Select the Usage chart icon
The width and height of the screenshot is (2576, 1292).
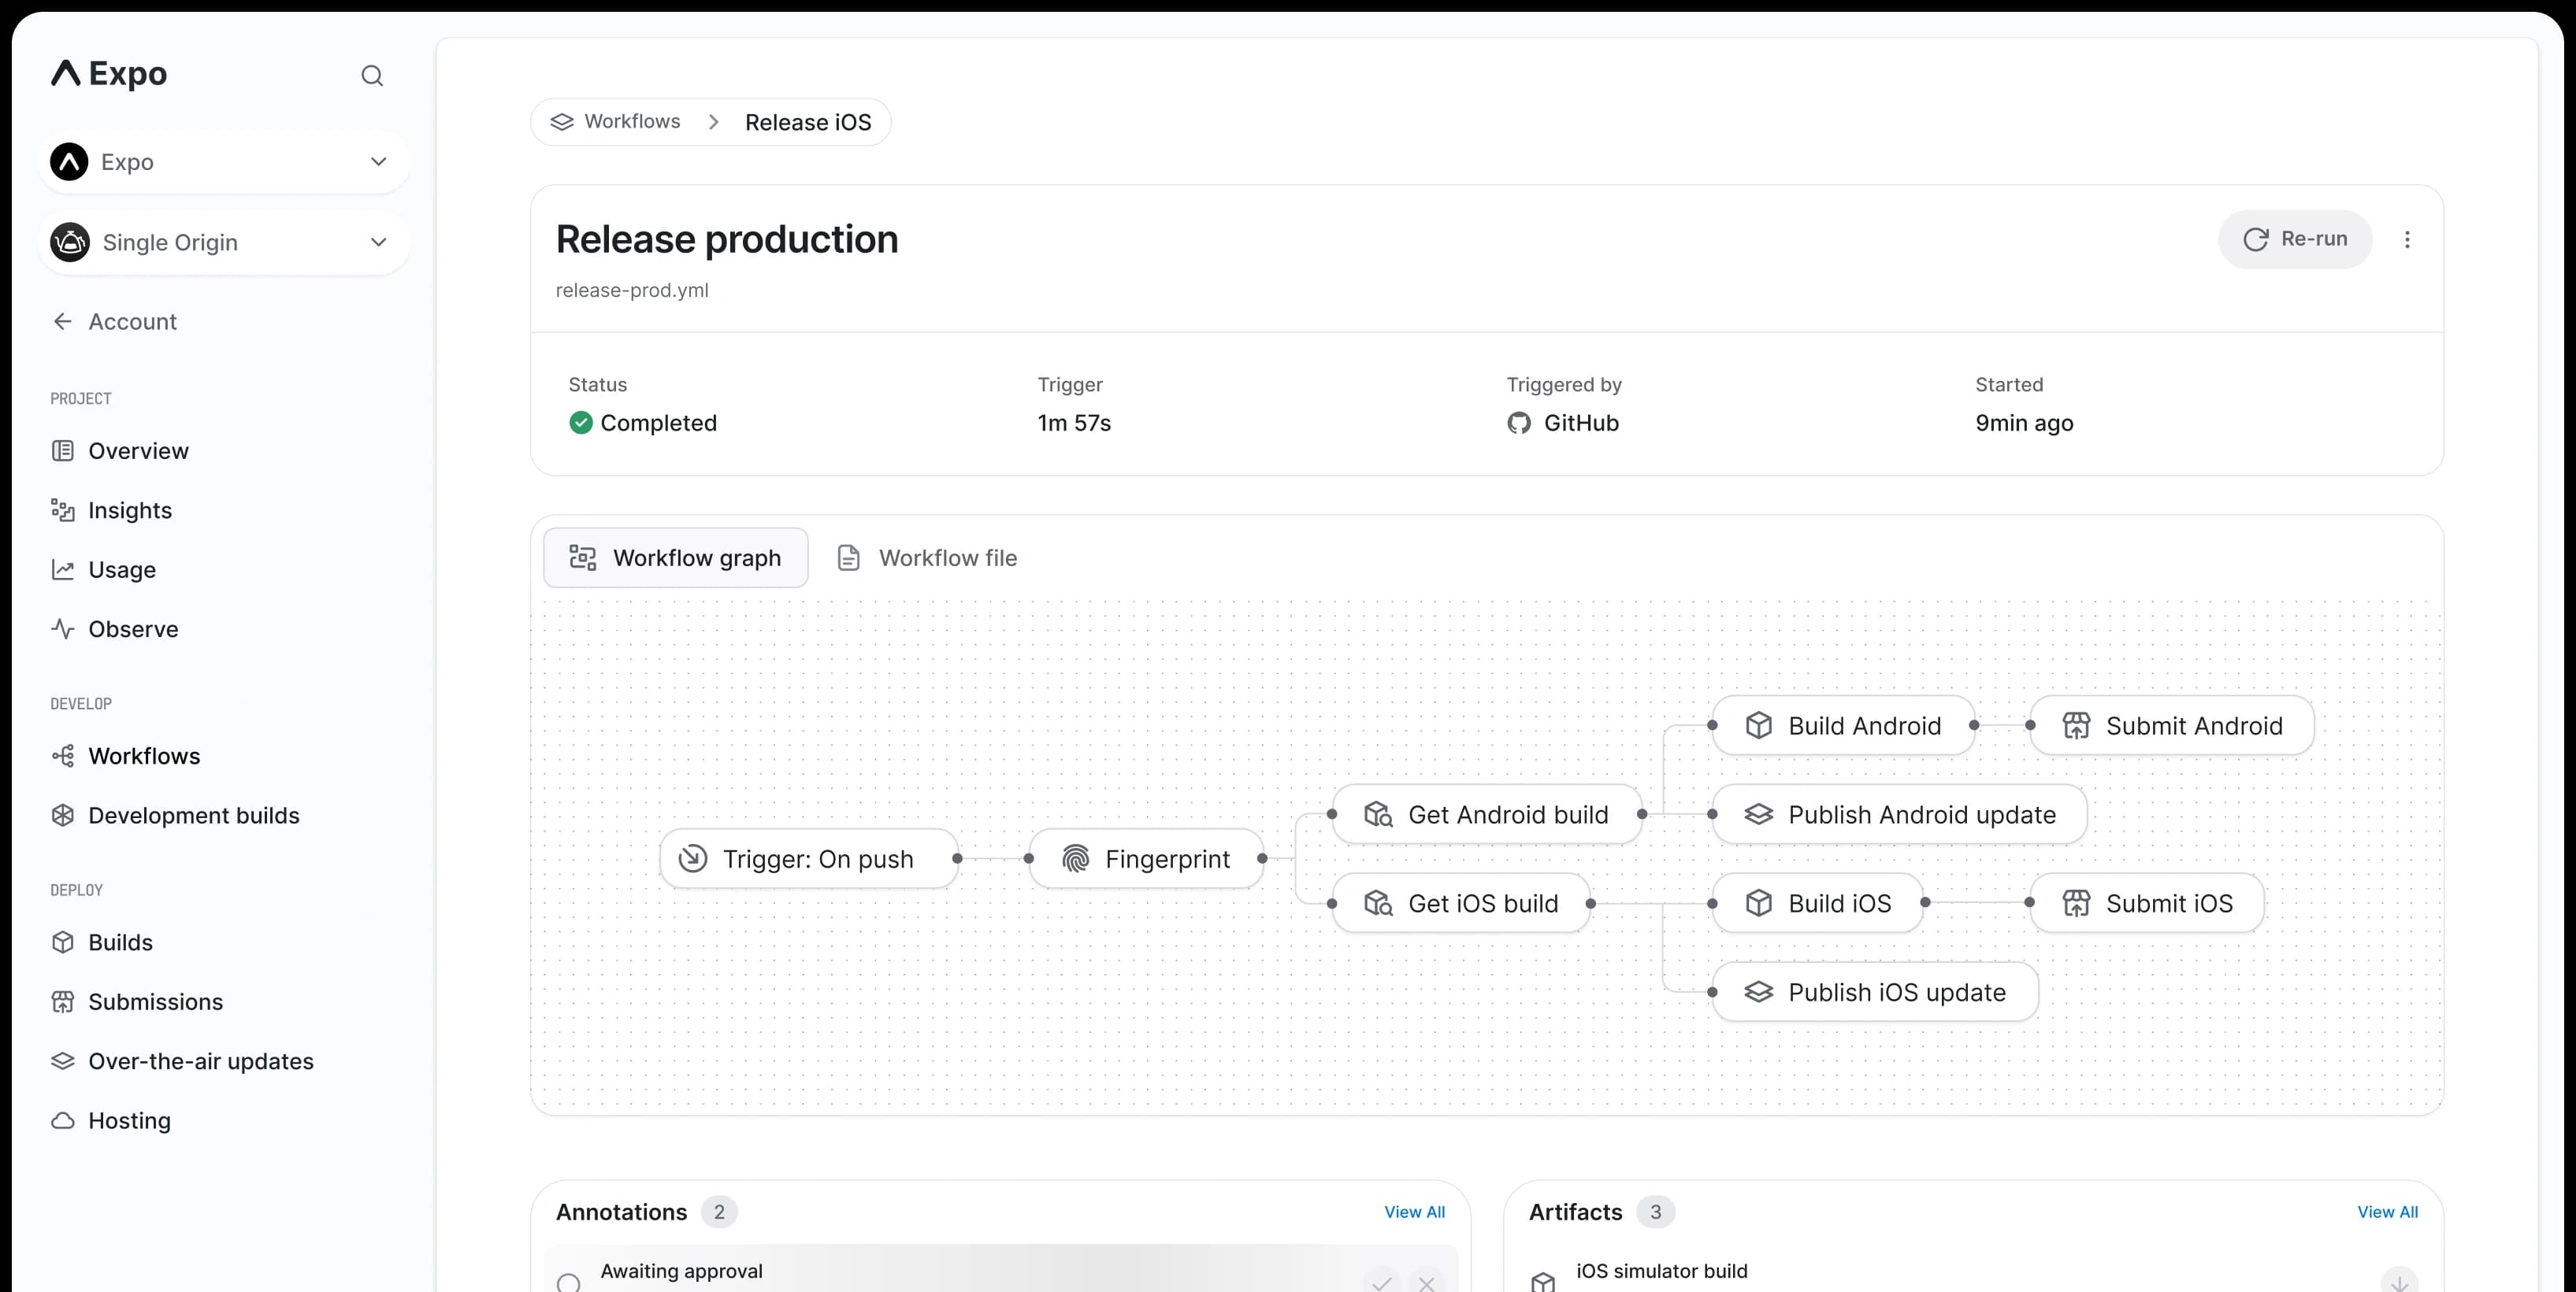tap(63, 569)
